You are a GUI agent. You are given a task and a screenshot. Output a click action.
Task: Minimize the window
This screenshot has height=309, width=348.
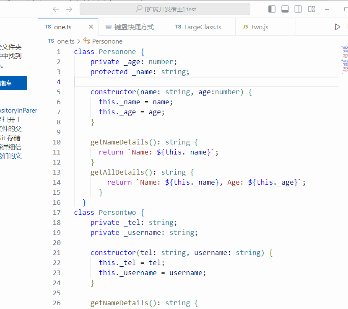click(x=327, y=9)
